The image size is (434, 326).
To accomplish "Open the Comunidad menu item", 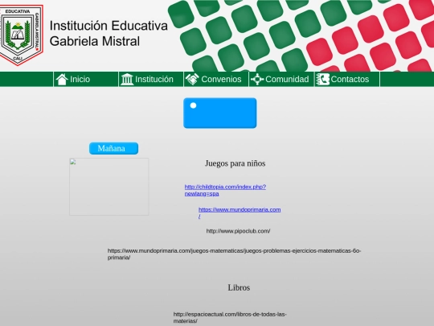I will pyautogui.click(x=282, y=79).
